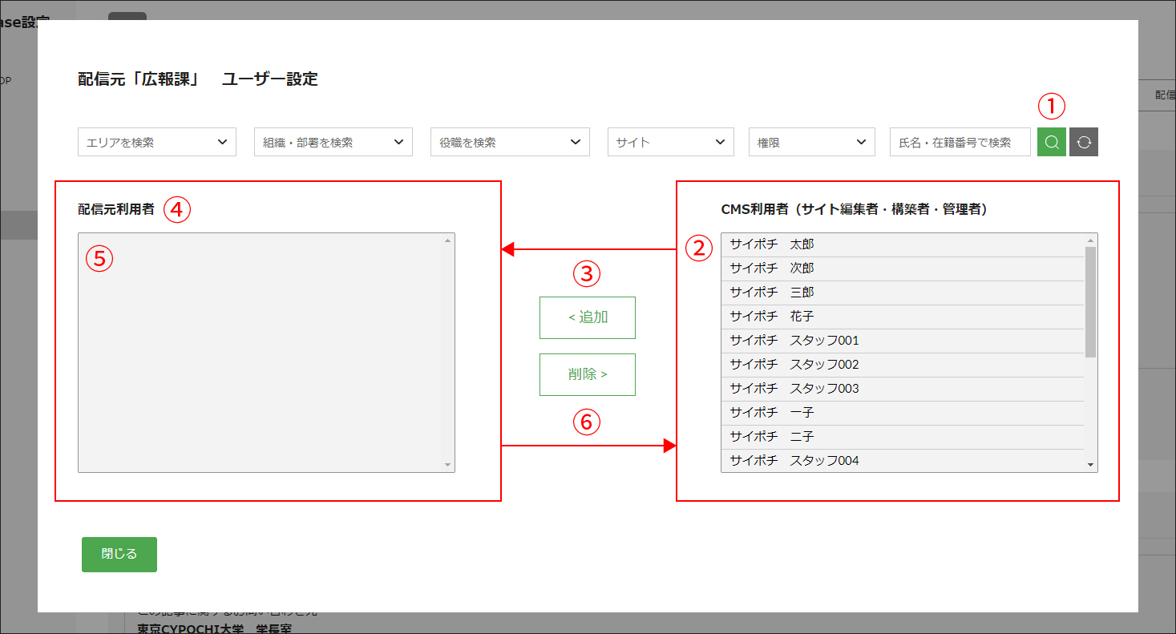This screenshot has width=1176, height=634.
Task: Click CMS user list scroll-up arrow
Action: (x=1090, y=240)
